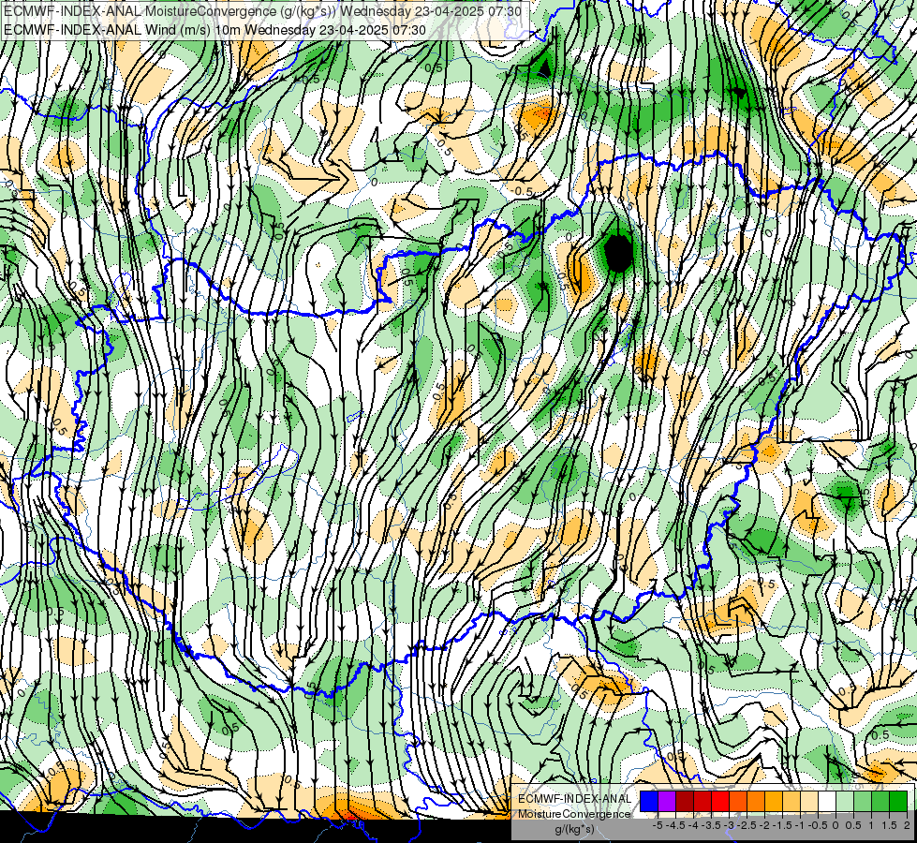Click the g/(kg*s) unit label in legend
The image size is (917, 843).
pyautogui.click(x=574, y=829)
